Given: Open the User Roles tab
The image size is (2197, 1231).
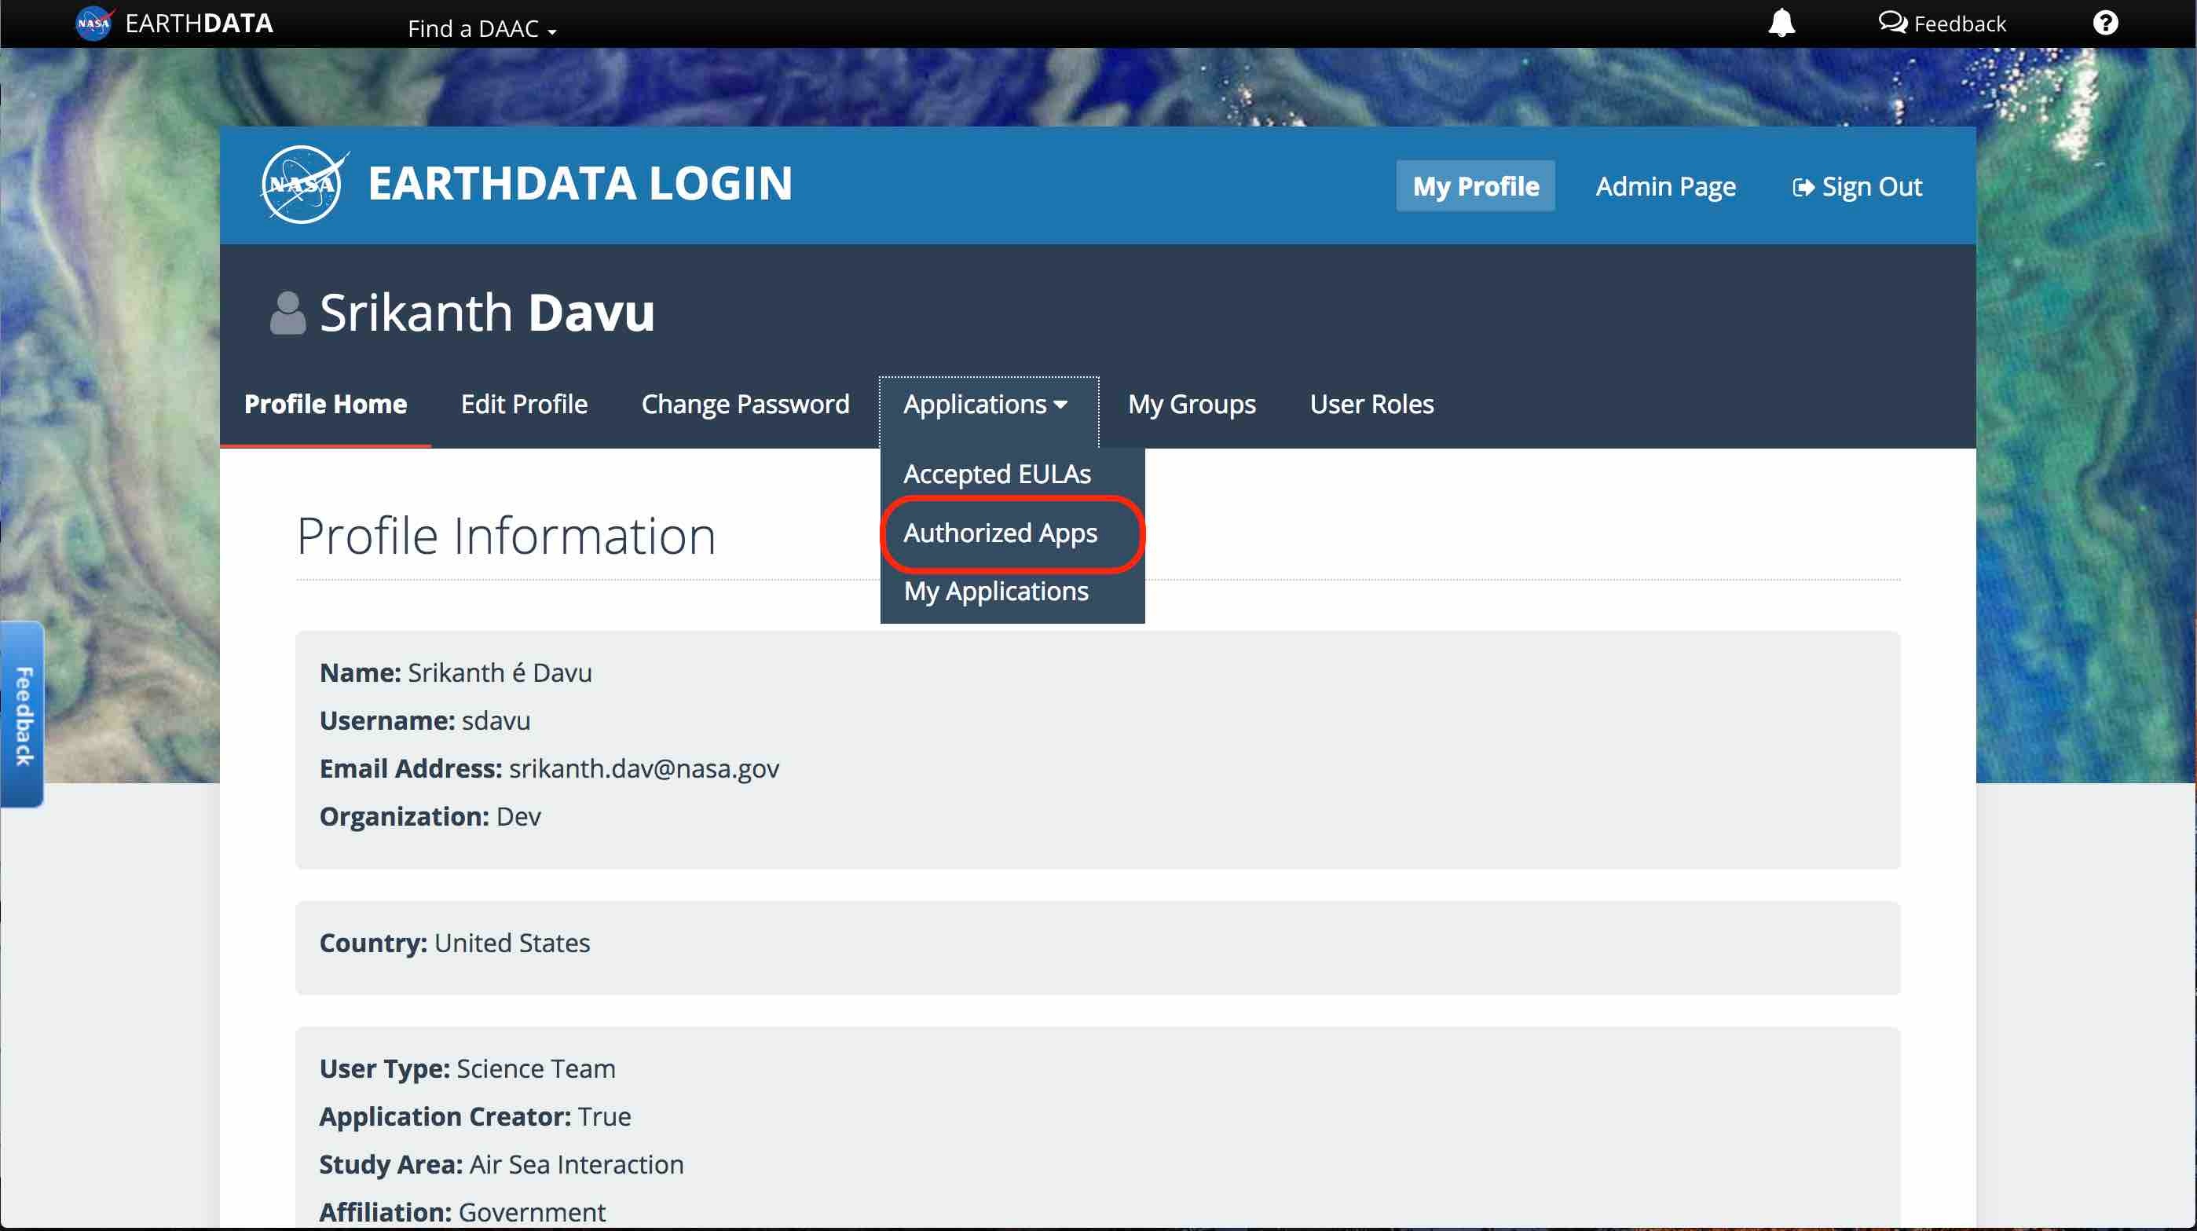Looking at the screenshot, I should (1371, 405).
